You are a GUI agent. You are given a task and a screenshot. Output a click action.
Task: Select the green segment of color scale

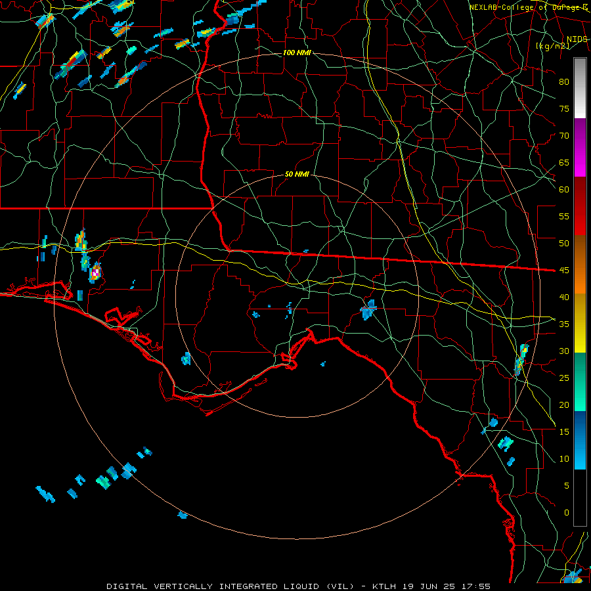point(580,382)
